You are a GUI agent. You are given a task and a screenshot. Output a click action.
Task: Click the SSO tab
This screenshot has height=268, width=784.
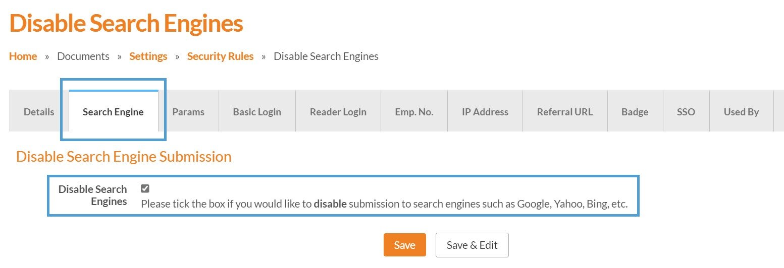(686, 112)
